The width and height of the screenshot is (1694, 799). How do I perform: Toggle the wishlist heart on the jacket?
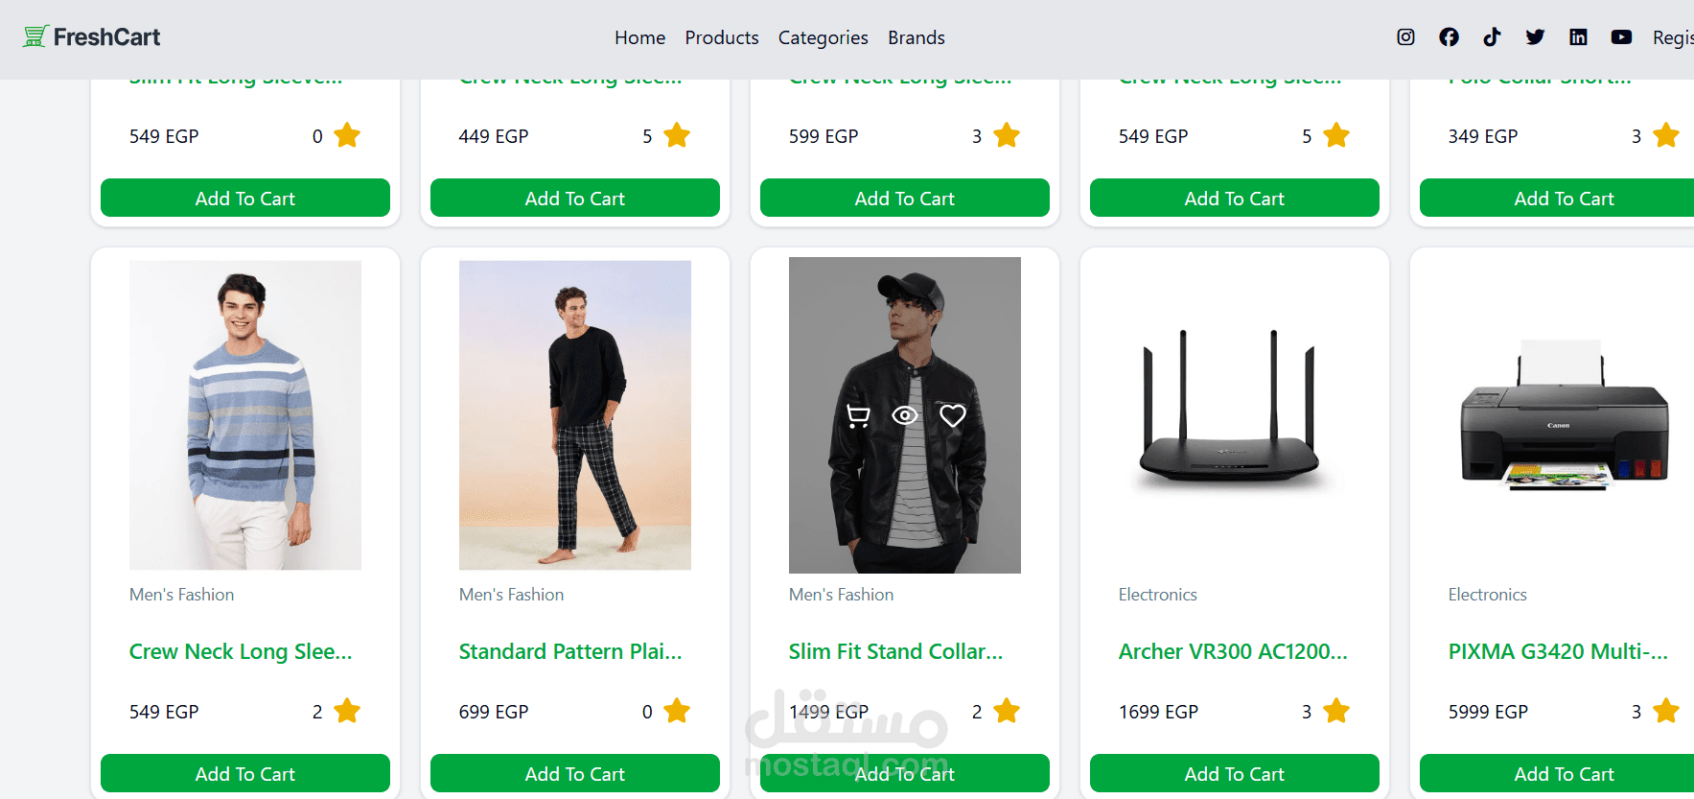point(952,415)
